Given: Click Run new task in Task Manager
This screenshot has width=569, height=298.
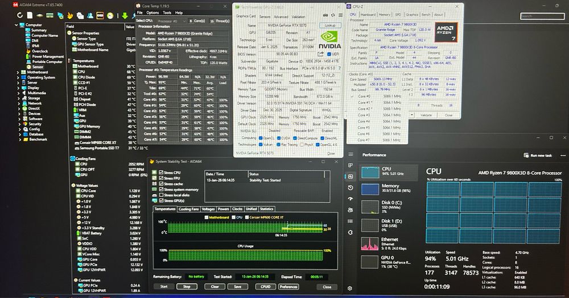Looking at the screenshot, I should pyautogui.click(x=538, y=155).
